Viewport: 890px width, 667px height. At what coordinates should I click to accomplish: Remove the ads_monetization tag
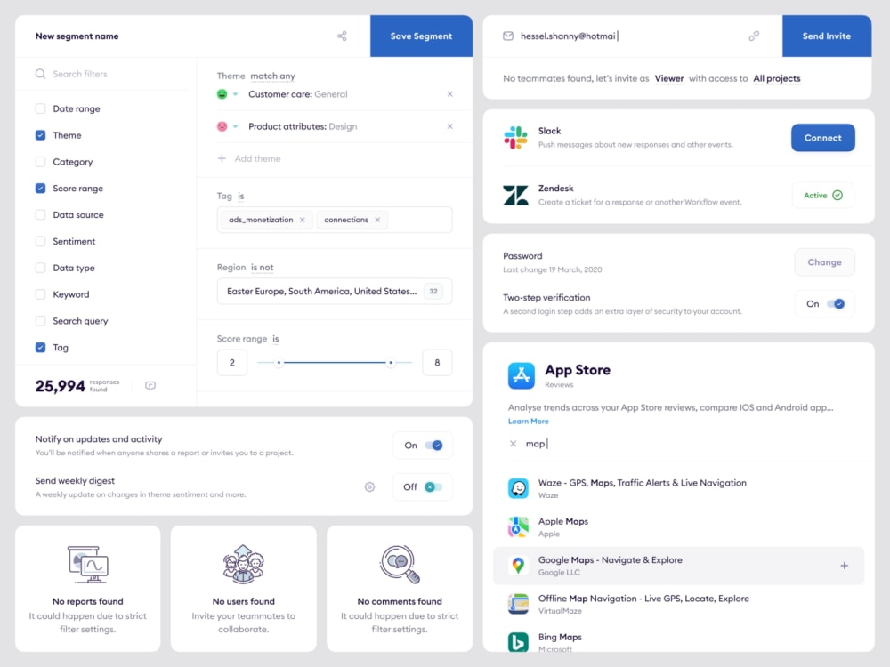(303, 220)
